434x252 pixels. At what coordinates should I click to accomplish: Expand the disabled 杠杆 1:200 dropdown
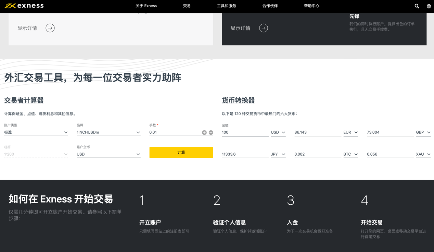pos(36,154)
